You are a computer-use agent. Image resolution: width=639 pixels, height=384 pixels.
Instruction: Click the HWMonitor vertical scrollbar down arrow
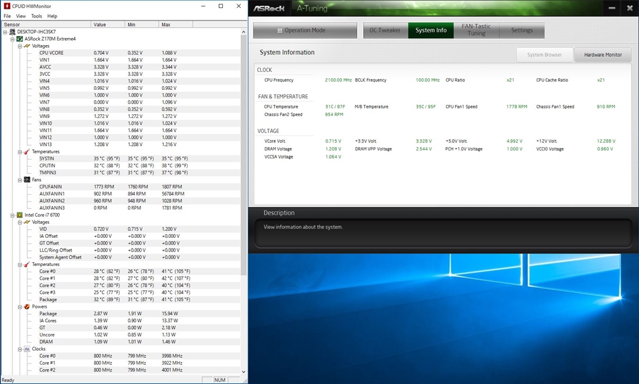click(x=244, y=372)
